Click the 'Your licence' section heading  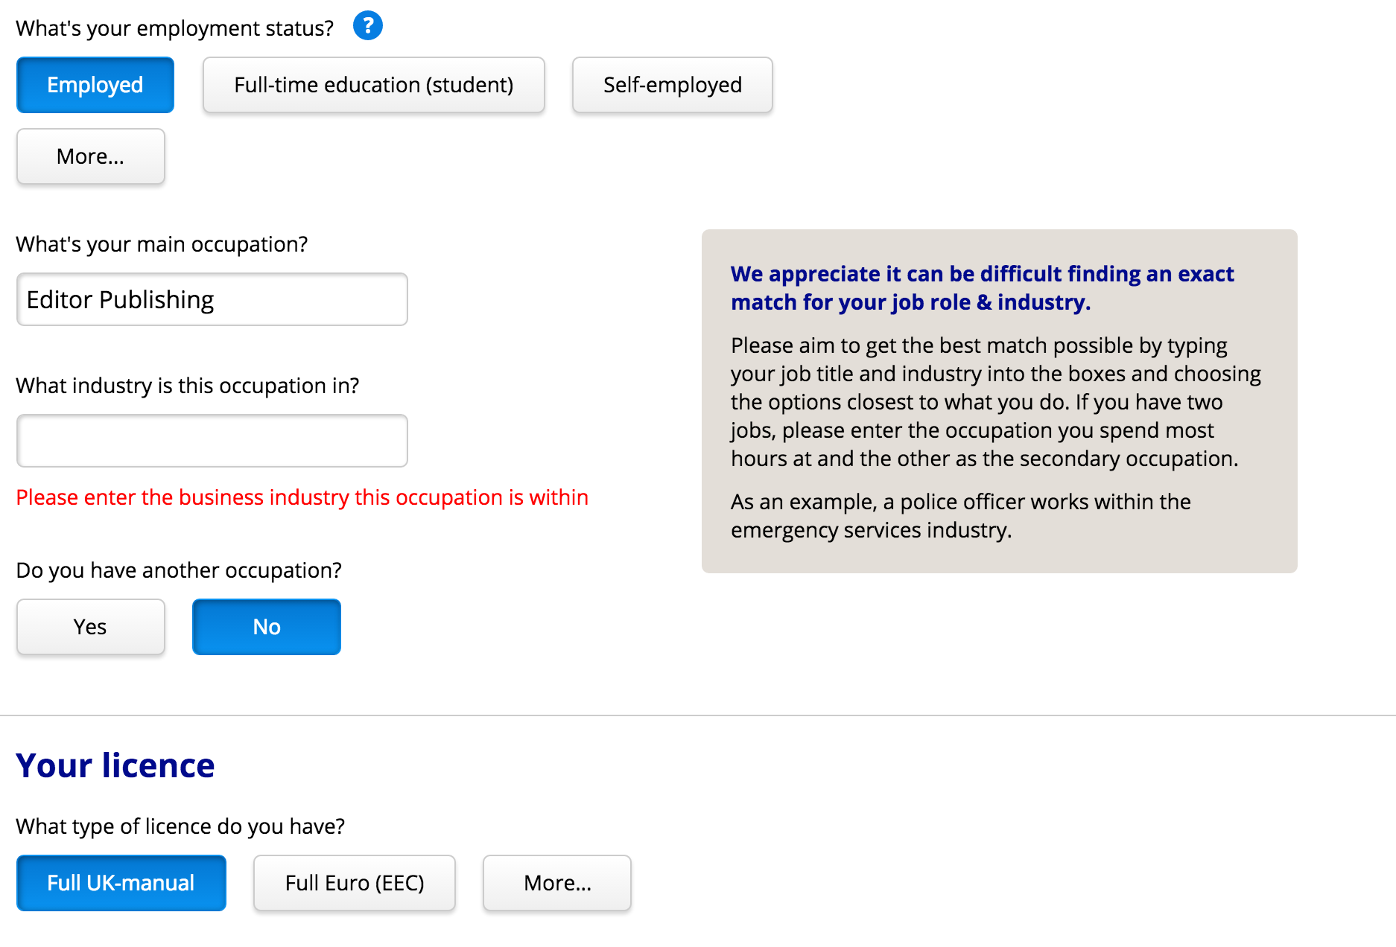pyautogui.click(x=115, y=765)
